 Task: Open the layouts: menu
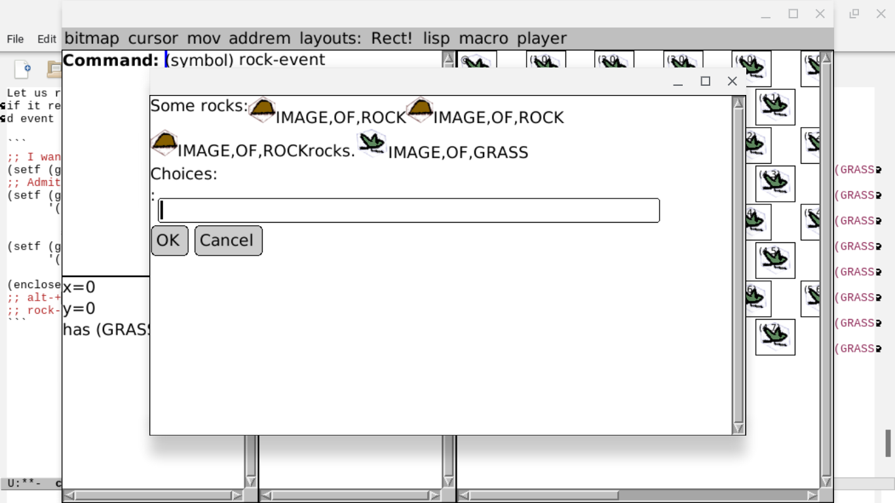coord(330,39)
